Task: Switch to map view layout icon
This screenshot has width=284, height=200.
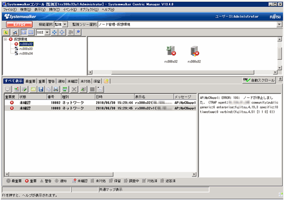Action: pos(24,32)
